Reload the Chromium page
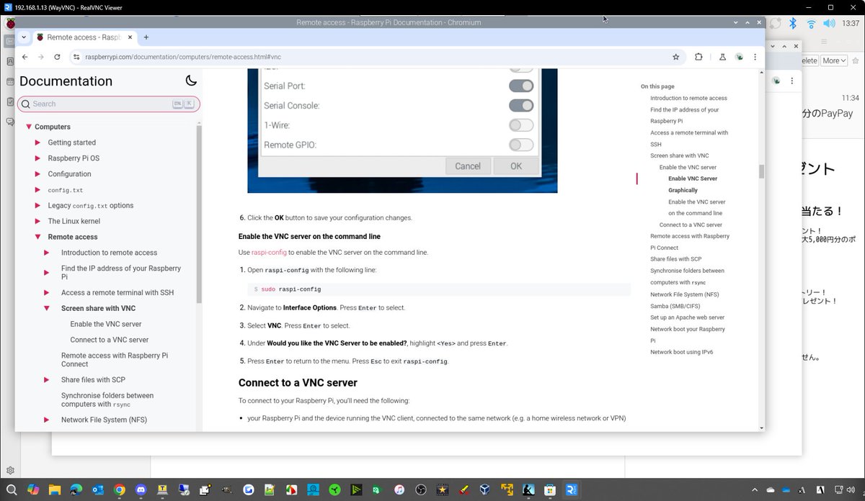The image size is (865, 501). pyautogui.click(x=57, y=57)
